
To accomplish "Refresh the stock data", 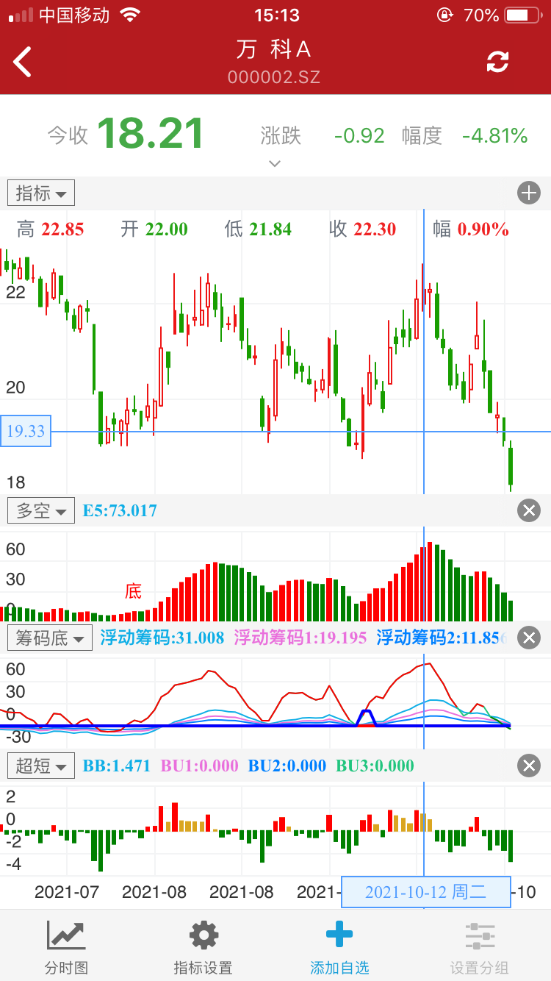I will pyautogui.click(x=497, y=62).
